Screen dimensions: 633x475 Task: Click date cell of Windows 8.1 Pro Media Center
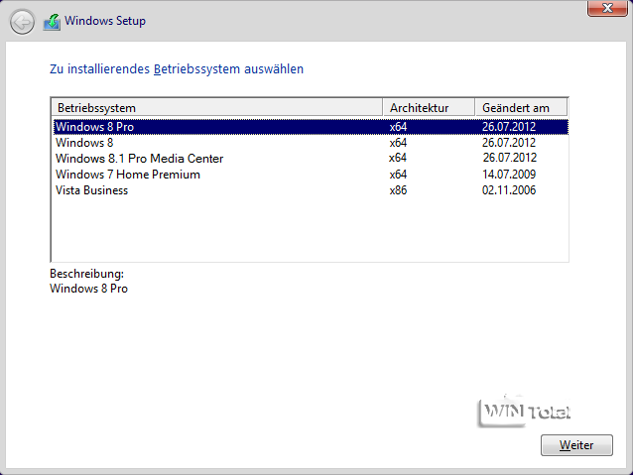click(509, 159)
